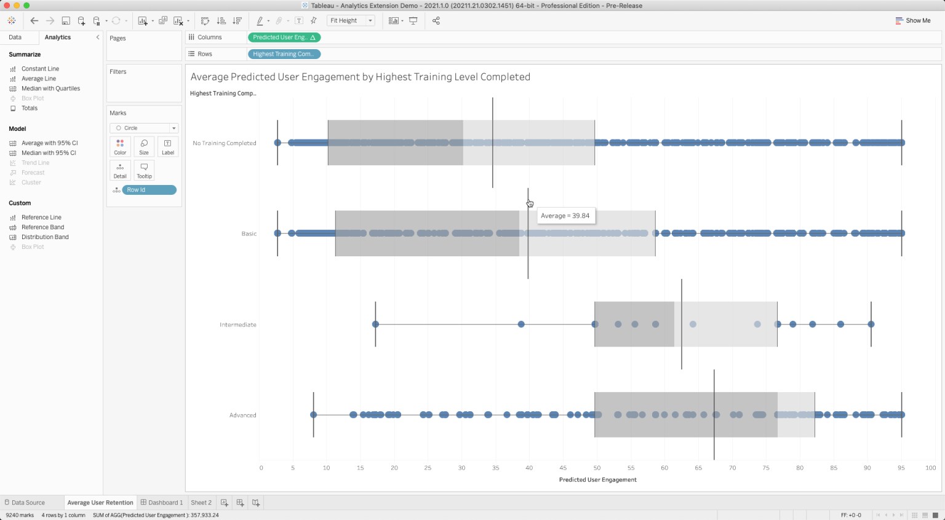Switch to the Data pane tab
Viewport: 945px width, 520px height.
coord(15,37)
